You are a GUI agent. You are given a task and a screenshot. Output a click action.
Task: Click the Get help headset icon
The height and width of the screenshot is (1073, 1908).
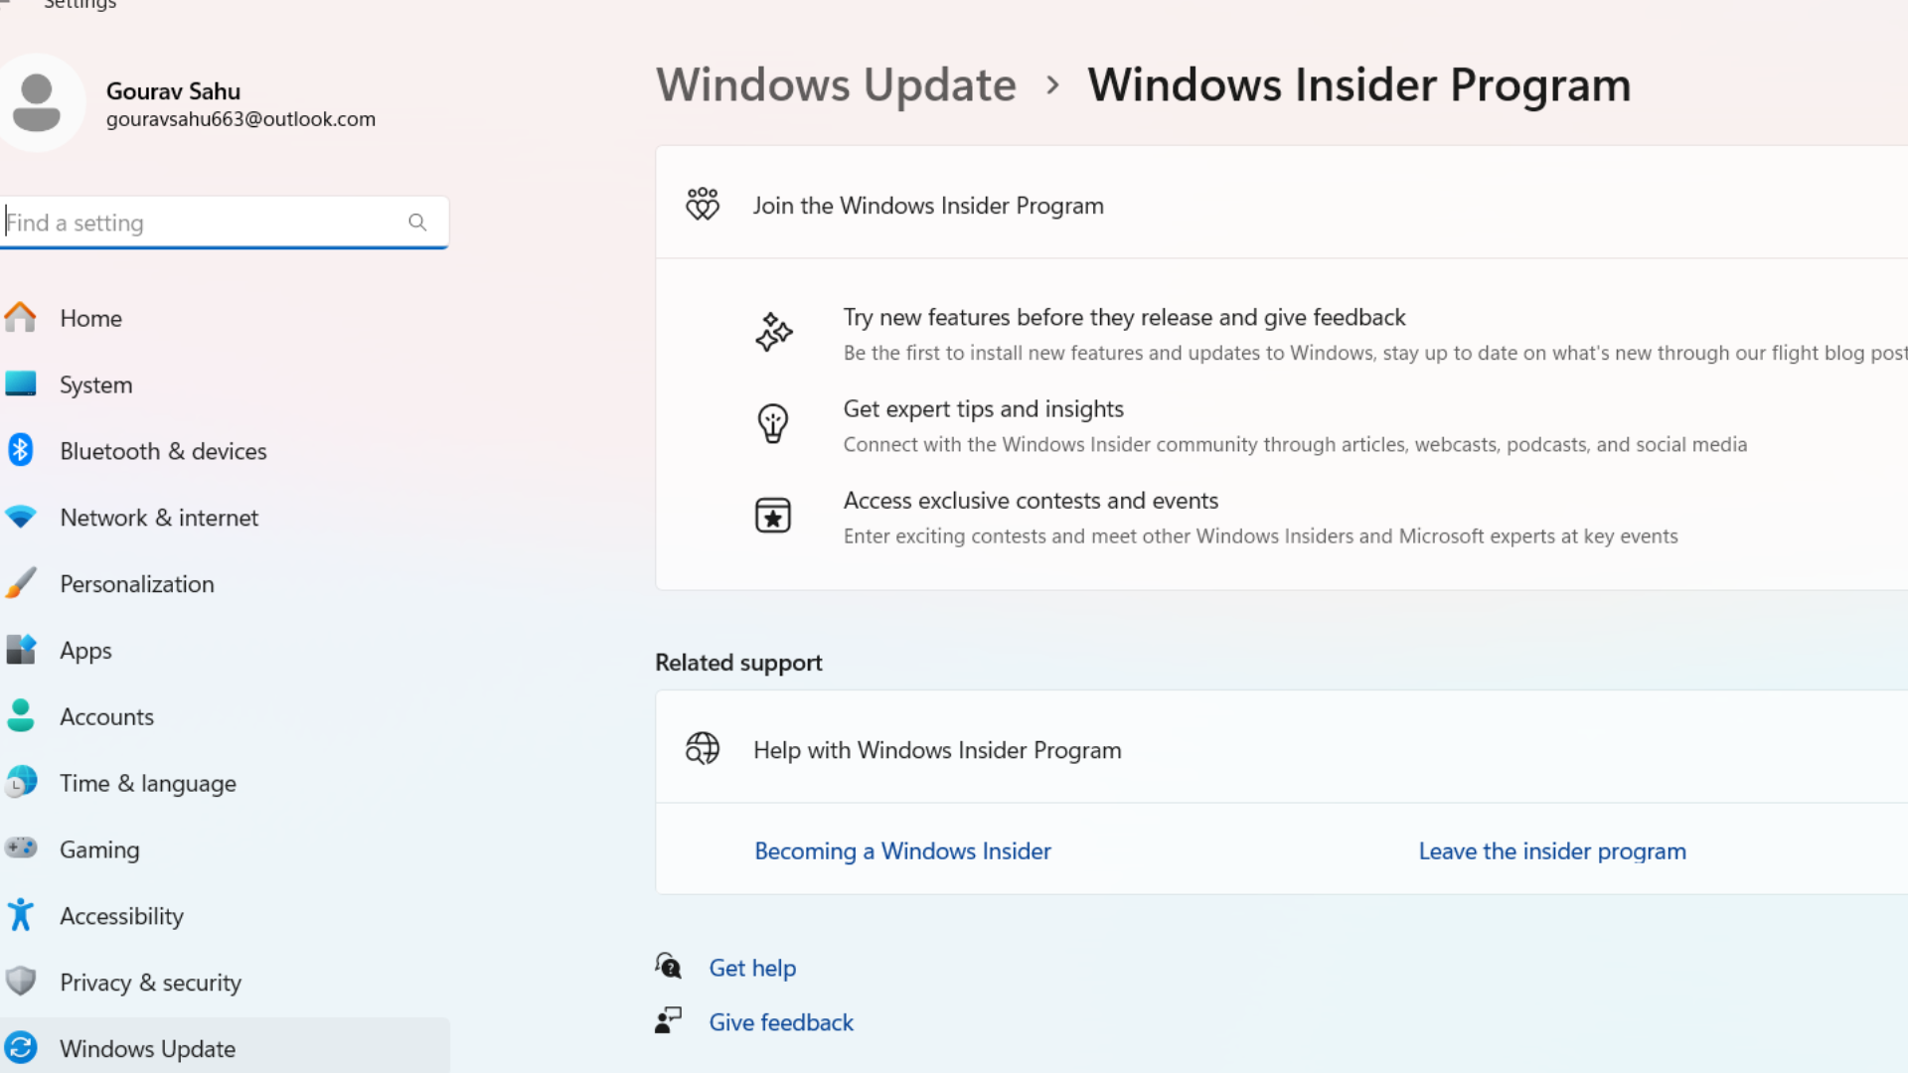coord(669,966)
